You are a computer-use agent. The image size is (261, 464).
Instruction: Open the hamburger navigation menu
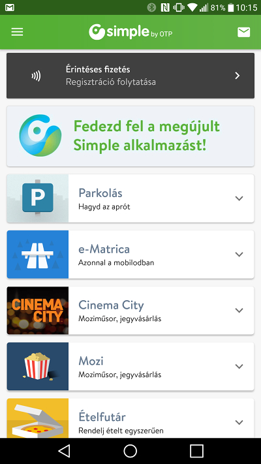tap(17, 32)
